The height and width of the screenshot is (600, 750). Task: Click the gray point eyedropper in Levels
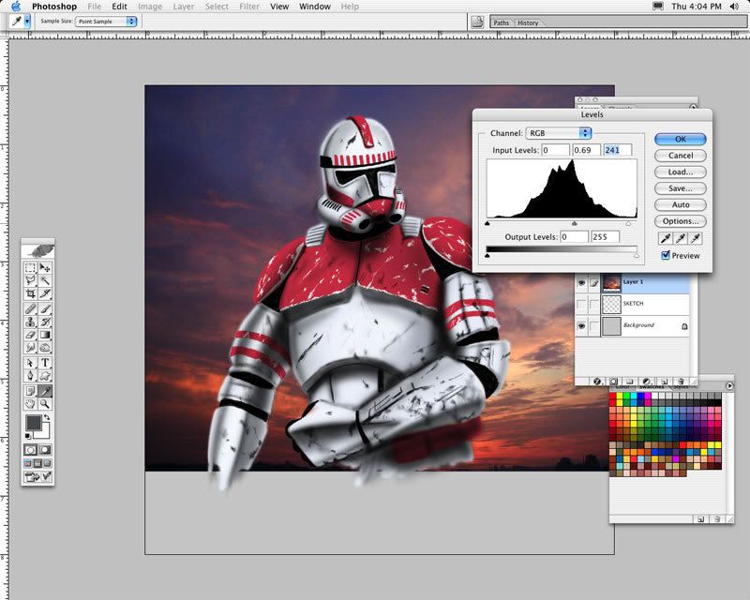click(x=681, y=238)
